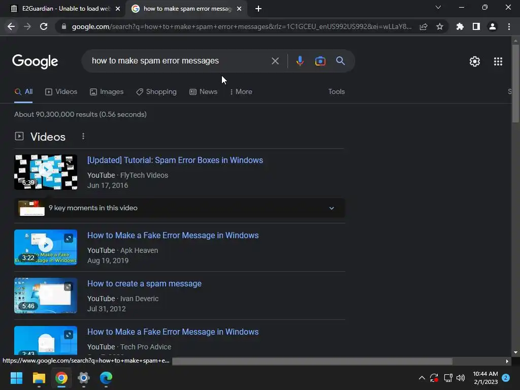Click the vertical page scrollbar thumb

point(515,84)
